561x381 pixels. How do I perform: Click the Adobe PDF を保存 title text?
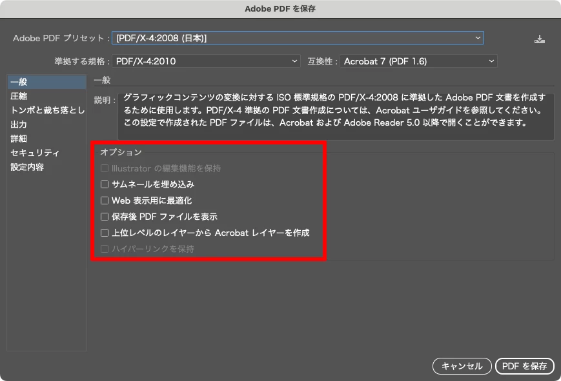[280, 9]
